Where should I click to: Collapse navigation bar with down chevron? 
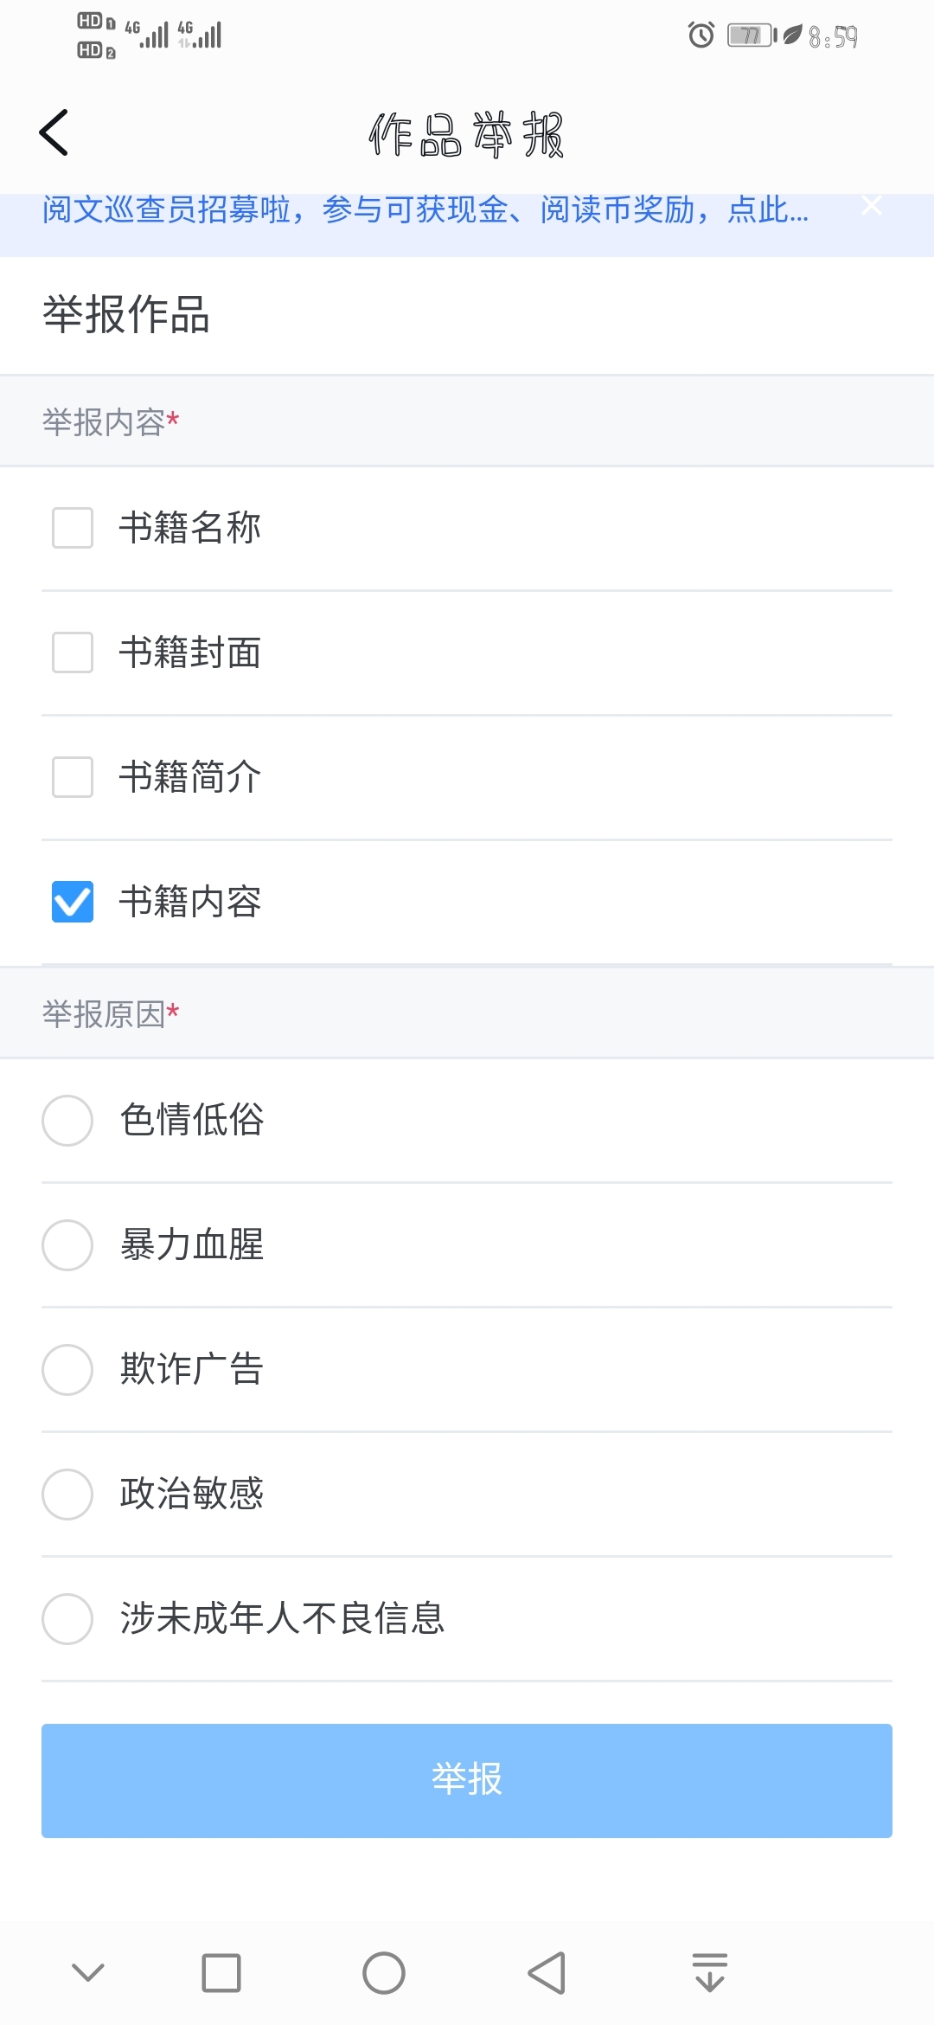[88, 1973]
